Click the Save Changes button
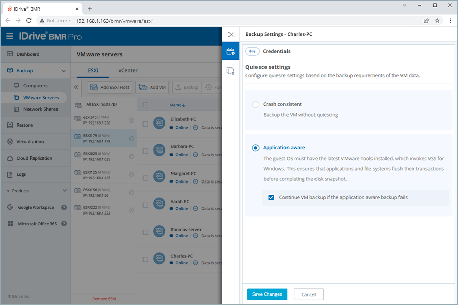This screenshot has width=458, height=305. [x=267, y=294]
